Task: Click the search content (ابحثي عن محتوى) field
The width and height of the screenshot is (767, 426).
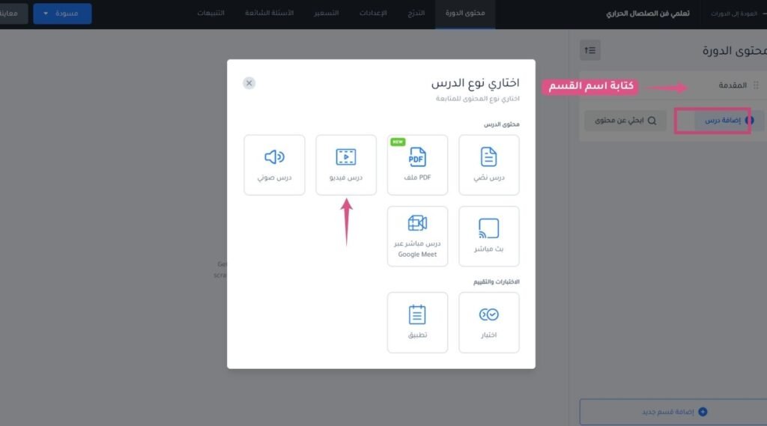Action: coord(625,121)
